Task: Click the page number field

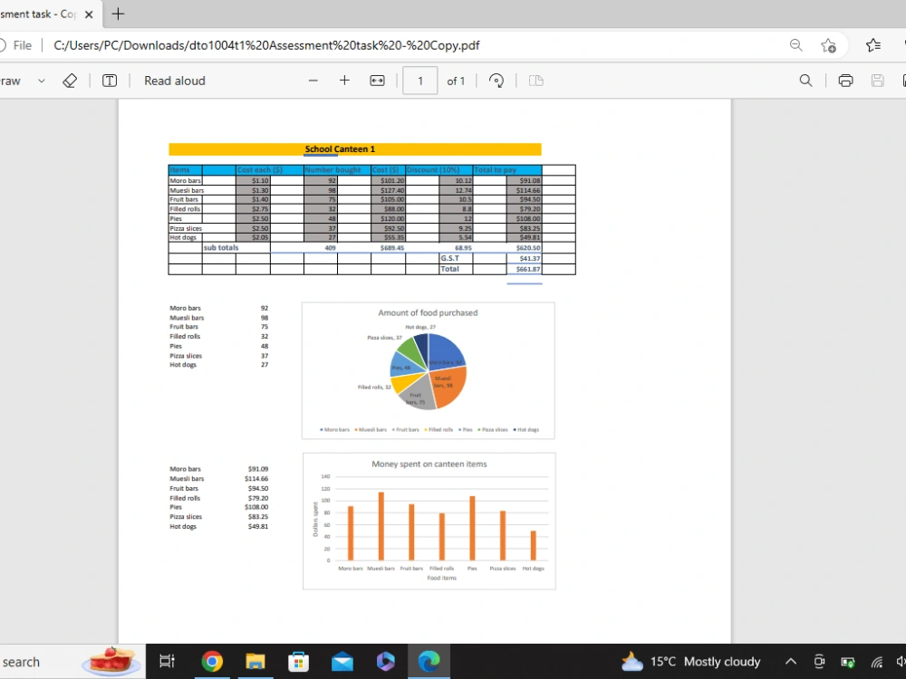Action: 420,81
